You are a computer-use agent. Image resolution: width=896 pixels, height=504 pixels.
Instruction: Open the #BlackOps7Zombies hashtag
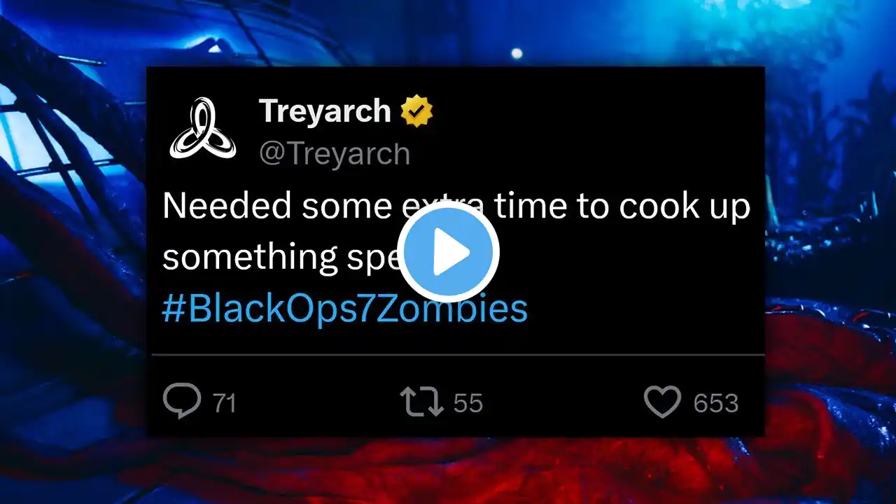344,309
